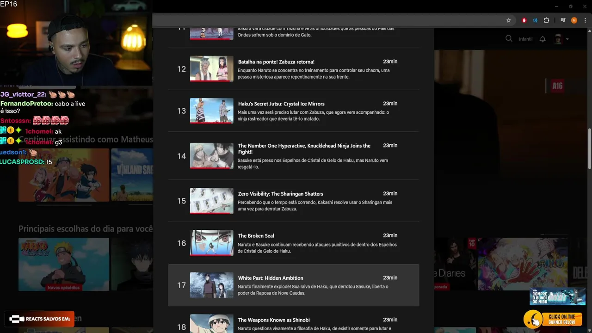Open Netflix notifications bell
This screenshot has width=592, height=333.
(543, 39)
